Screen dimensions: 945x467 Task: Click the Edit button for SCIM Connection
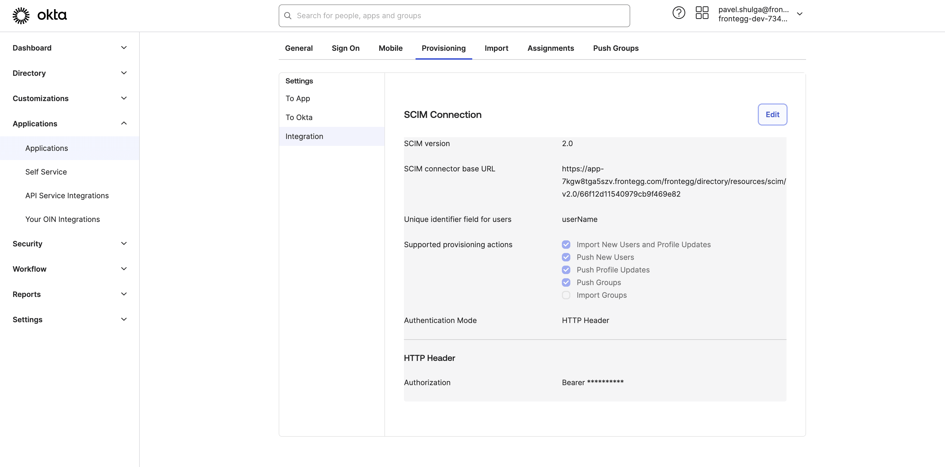772,114
